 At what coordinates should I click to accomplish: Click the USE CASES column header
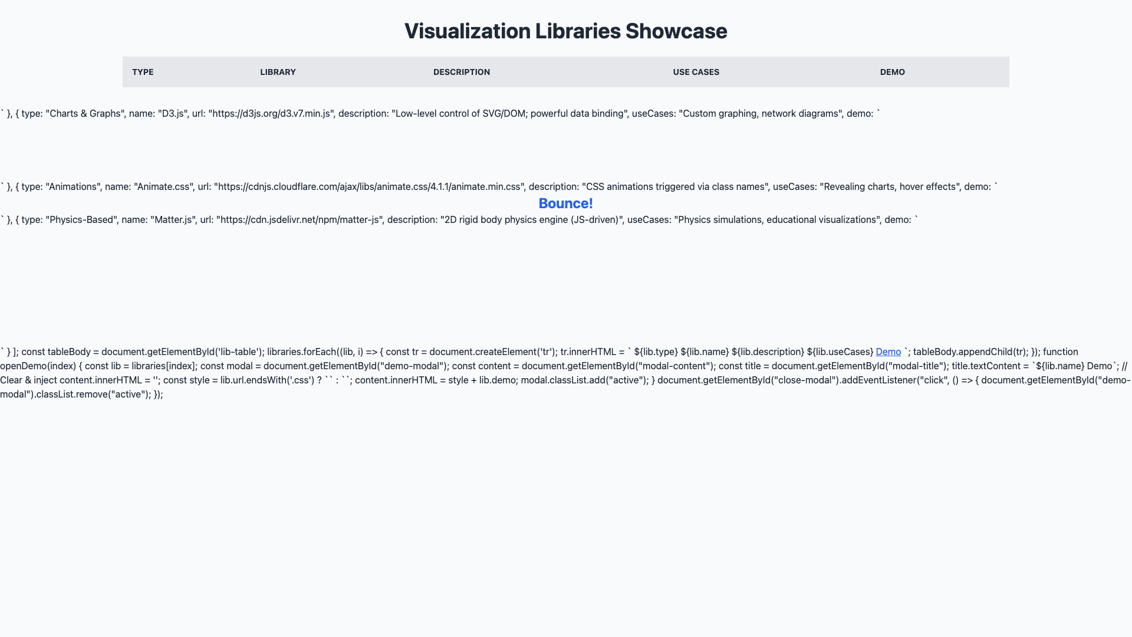(x=696, y=72)
